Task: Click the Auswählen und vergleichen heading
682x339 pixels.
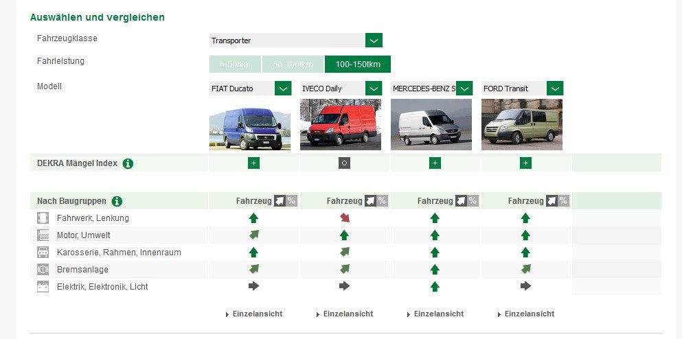Action: [x=98, y=17]
